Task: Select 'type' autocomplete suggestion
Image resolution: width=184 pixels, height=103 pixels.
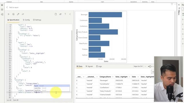Action: 52,86
